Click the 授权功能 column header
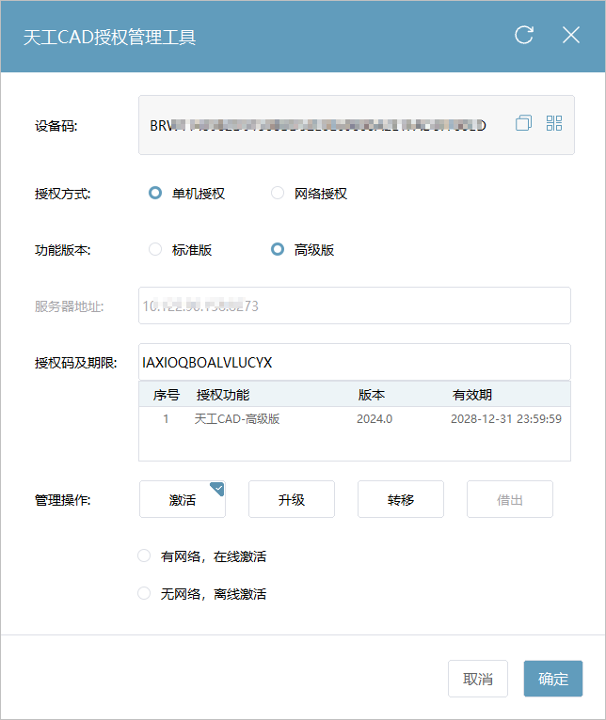The image size is (606, 720). click(223, 395)
